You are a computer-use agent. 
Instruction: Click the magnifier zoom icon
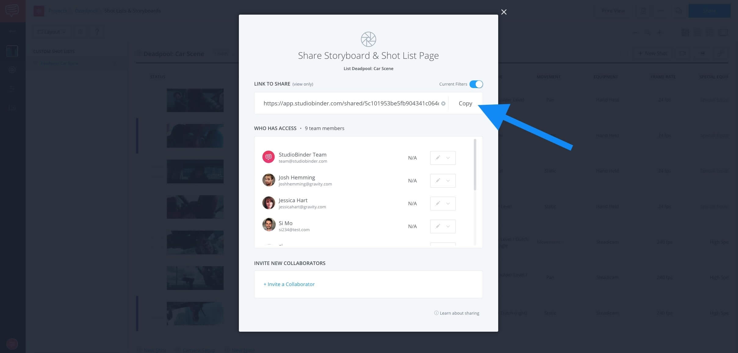pyautogui.click(x=647, y=32)
